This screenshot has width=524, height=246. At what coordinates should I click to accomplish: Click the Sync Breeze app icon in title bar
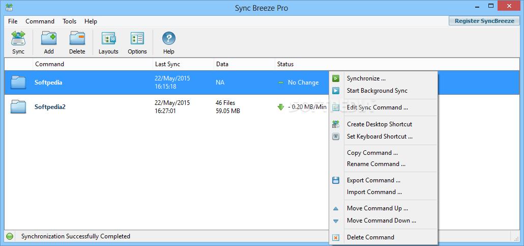[9, 7]
